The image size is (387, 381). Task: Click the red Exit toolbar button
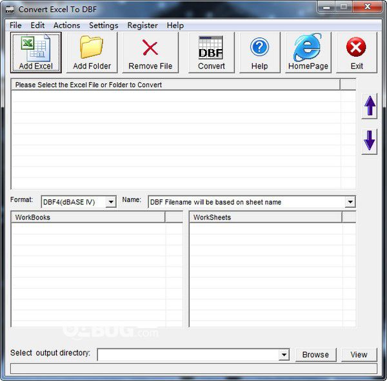[357, 52]
